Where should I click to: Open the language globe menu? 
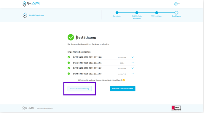[177, 4]
